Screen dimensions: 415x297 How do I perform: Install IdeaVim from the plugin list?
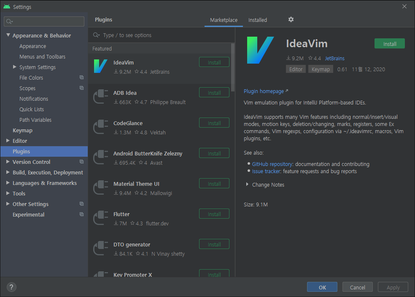click(x=214, y=62)
